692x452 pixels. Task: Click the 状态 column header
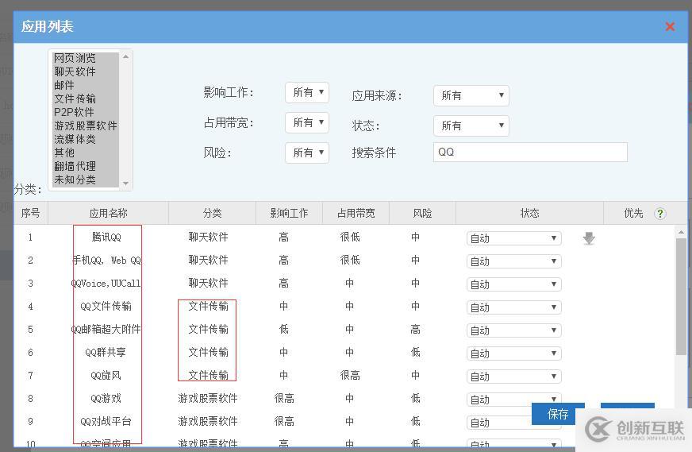[529, 213]
